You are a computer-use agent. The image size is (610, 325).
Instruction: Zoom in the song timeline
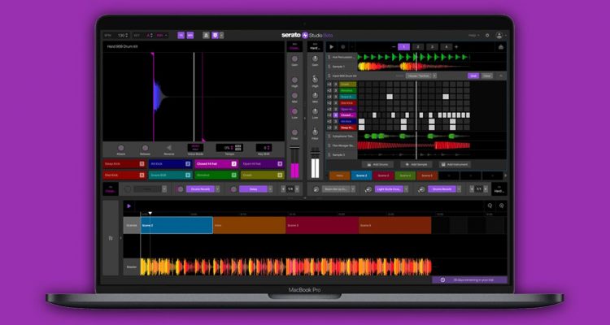[x=502, y=206]
